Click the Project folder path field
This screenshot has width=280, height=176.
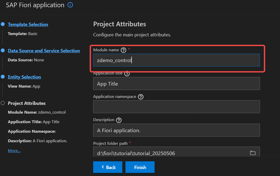(x=170, y=153)
